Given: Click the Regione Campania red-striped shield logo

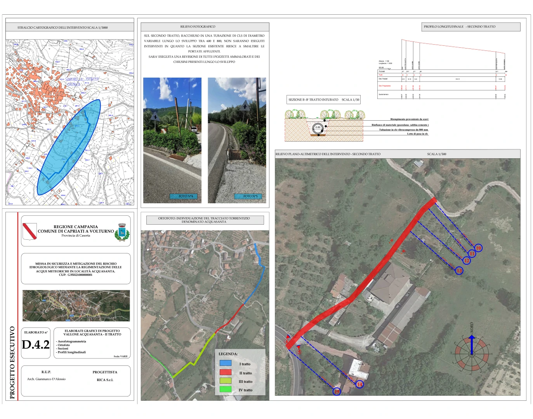Looking at the screenshot, I should tap(30, 231).
